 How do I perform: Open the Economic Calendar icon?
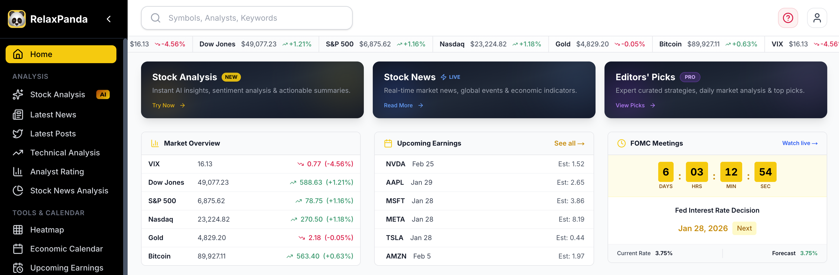[x=18, y=249]
